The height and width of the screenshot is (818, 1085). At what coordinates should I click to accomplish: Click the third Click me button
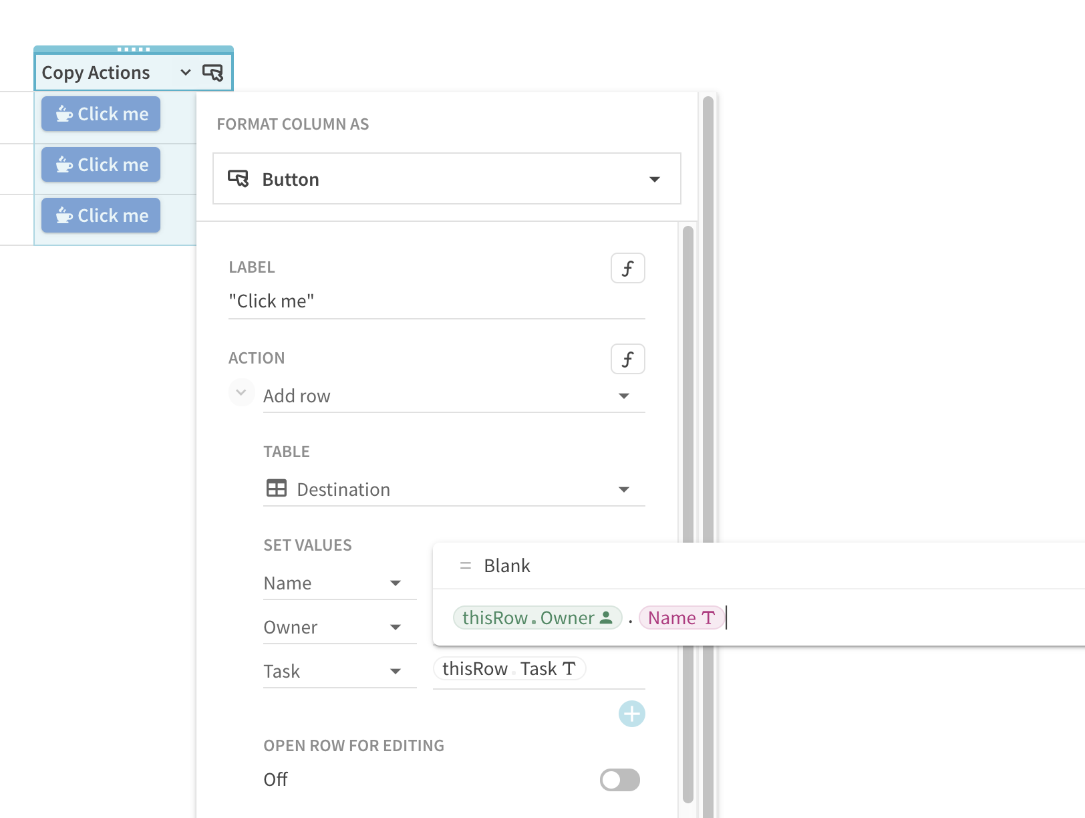pos(101,215)
